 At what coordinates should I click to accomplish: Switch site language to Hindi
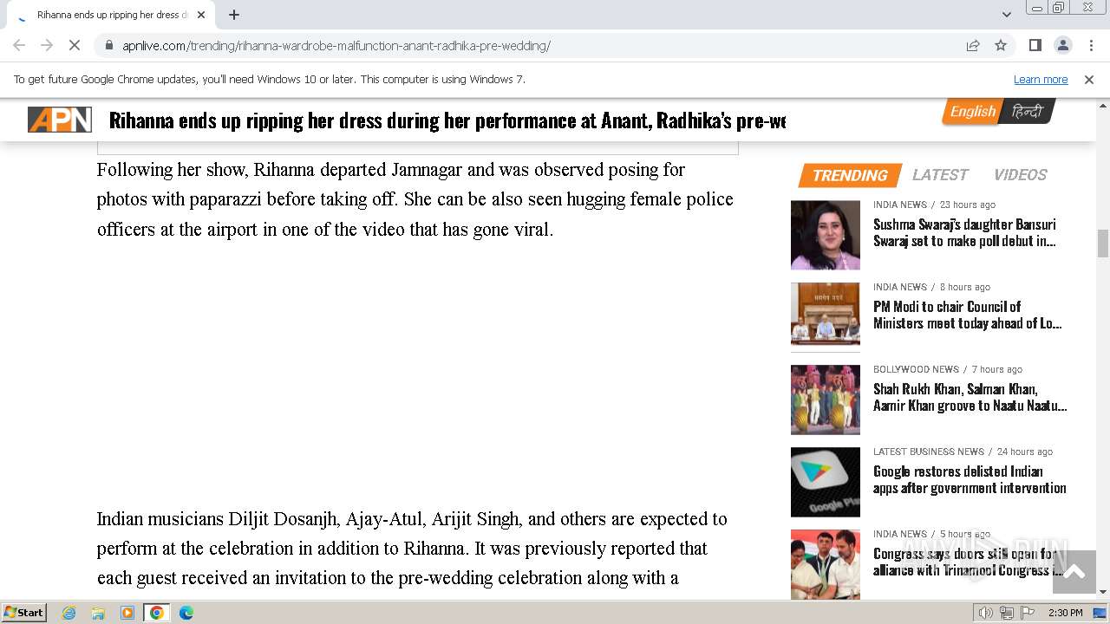[1028, 112]
